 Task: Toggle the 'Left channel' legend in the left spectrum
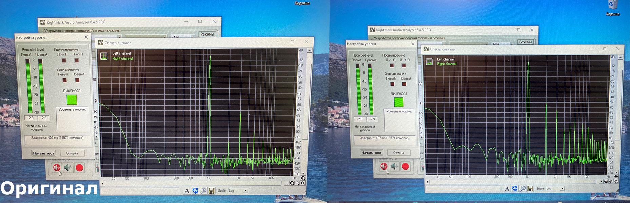(121, 53)
